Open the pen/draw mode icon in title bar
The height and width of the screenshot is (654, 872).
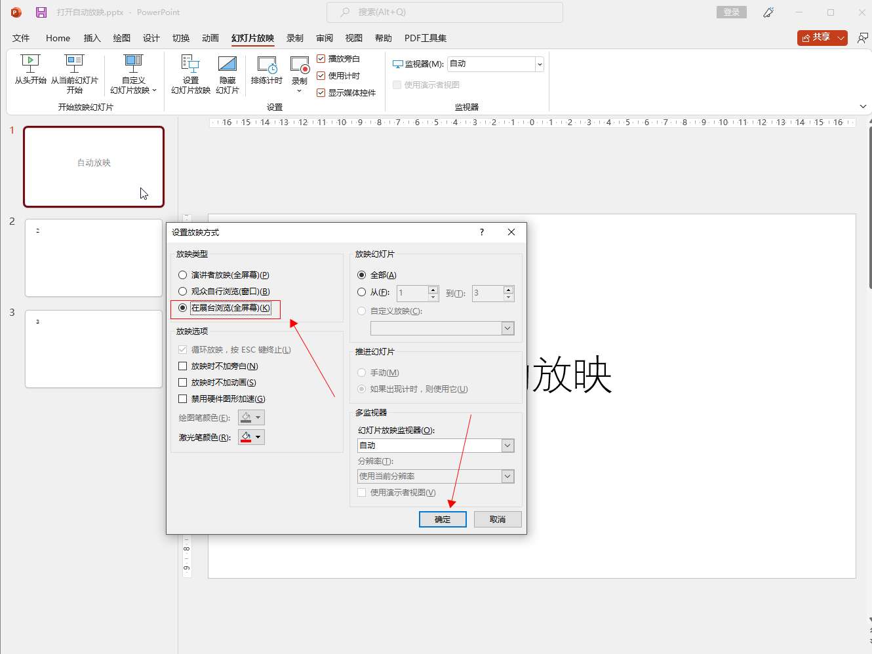pos(768,12)
